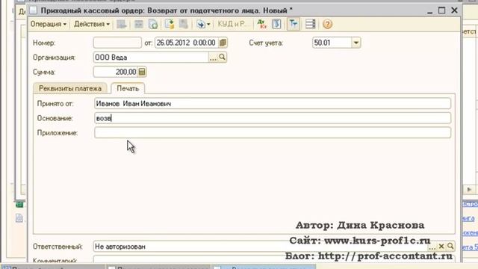Click the refresh document icon
Viewport: 478px width, 269px height.
coord(153,24)
